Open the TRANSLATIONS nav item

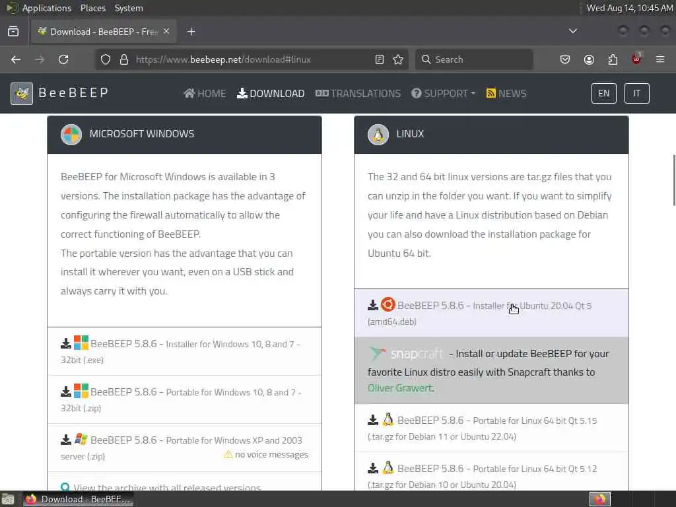358,94
